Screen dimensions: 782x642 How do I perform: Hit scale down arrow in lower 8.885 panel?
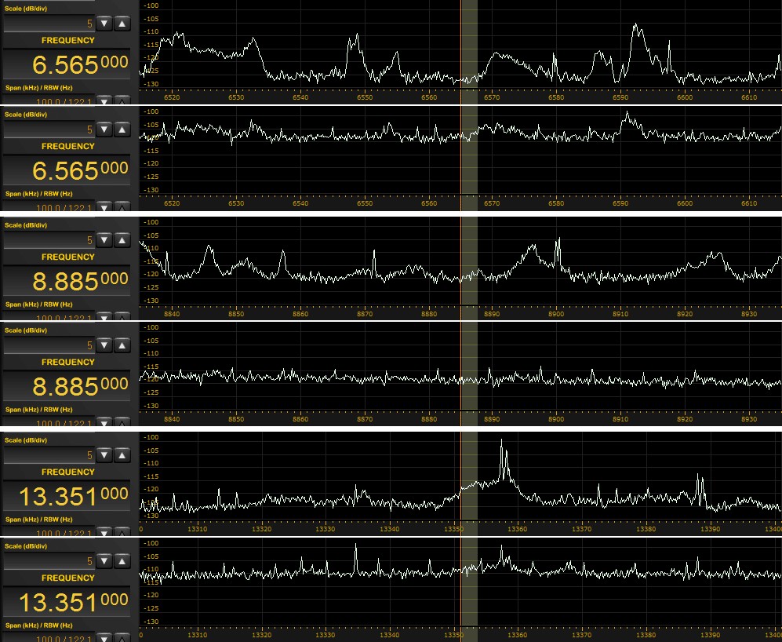[105, 345]
